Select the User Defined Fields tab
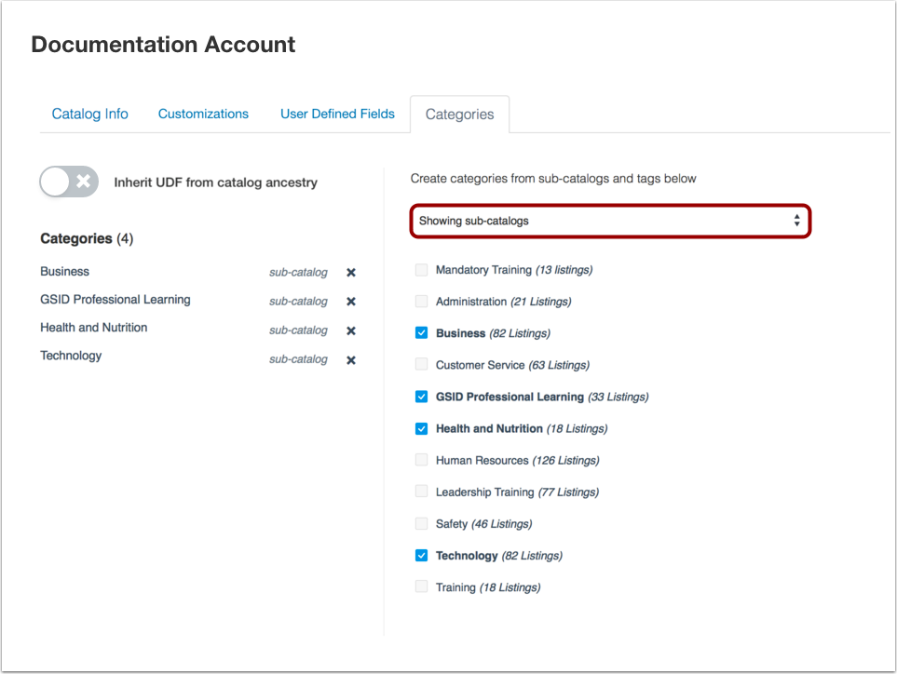The height and width of the screenshot is (674, 897). [337, 114]
